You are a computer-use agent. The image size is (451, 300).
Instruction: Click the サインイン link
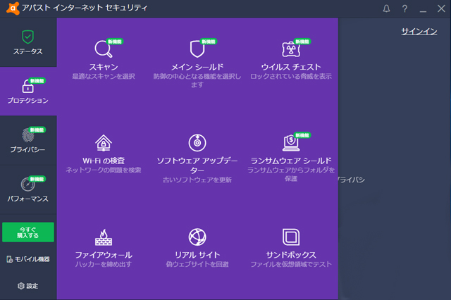click(419, 31)
